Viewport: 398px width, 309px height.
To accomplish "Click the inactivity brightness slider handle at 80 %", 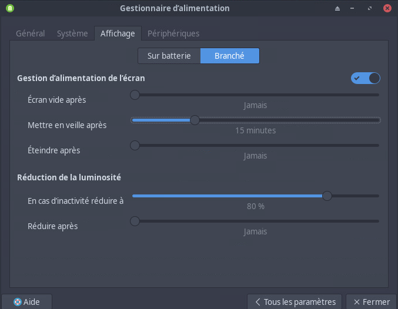I will [x=327, y=196].
